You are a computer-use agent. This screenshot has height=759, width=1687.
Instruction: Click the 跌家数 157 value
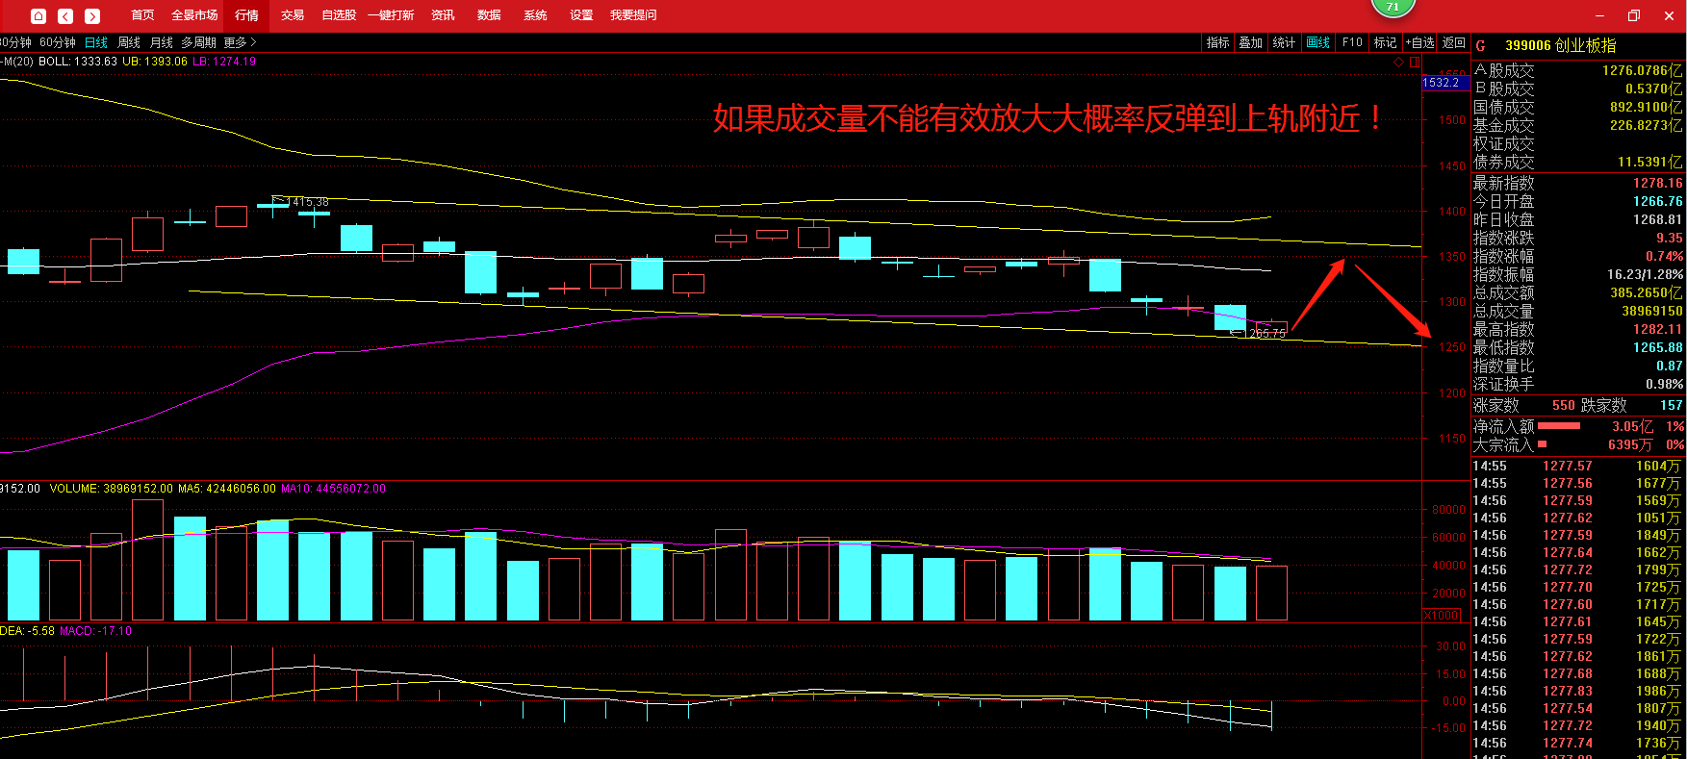pos(1671,405)
